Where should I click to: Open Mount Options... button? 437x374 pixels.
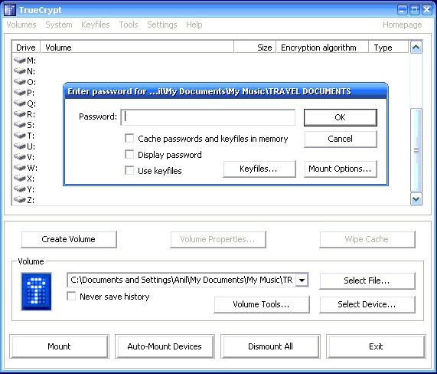point(341,169)
